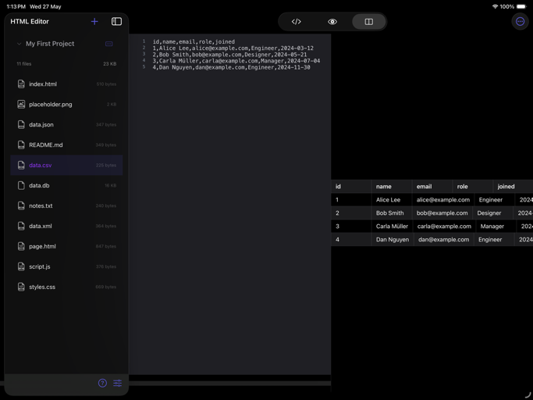Open notes.txt file
533x400 pixels.
pyautogui.click(x=66, y=205)
